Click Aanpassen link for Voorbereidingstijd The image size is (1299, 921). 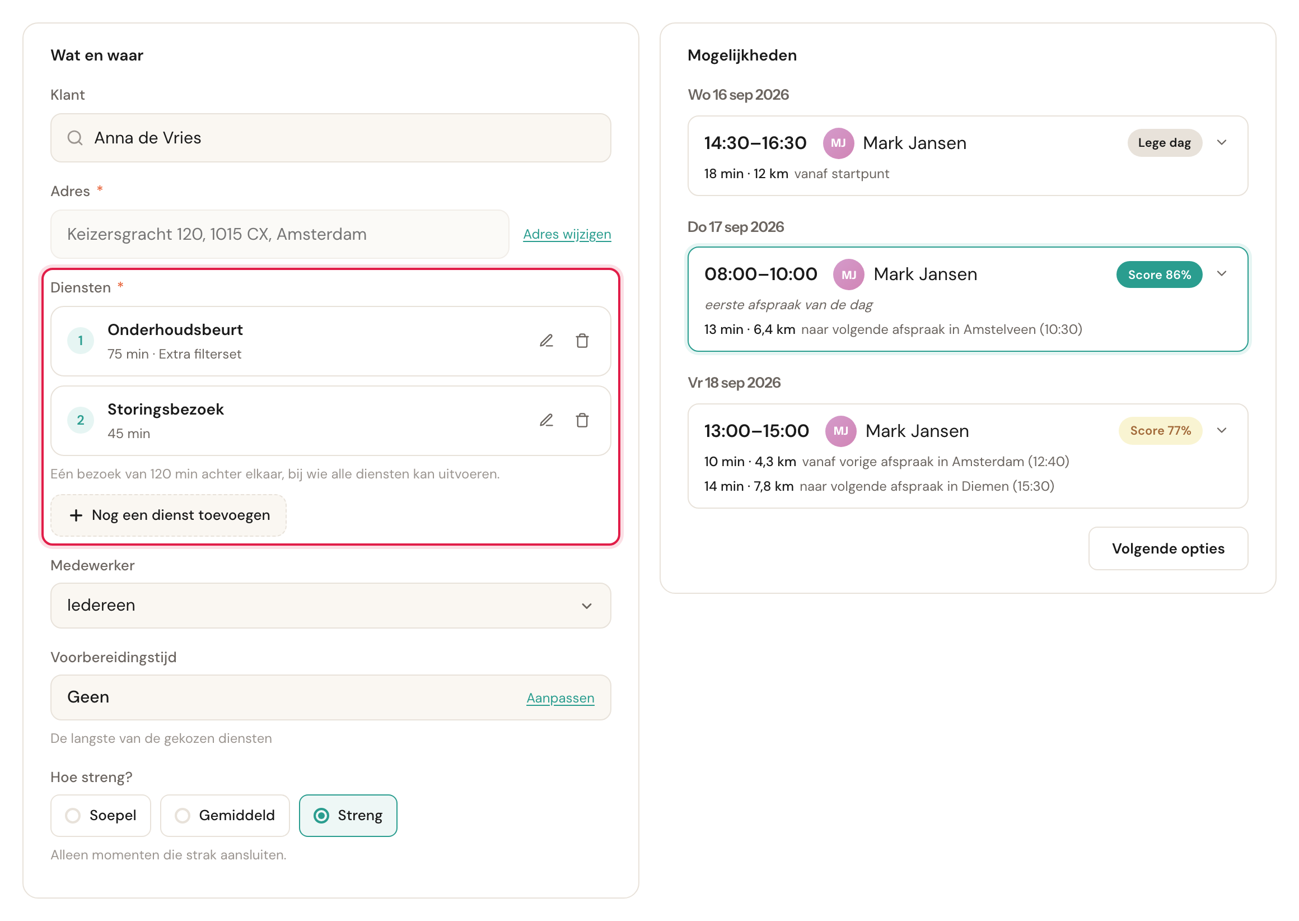tap(560, 698)
